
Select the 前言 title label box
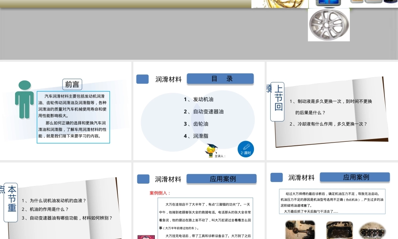[x=72, y=84]
